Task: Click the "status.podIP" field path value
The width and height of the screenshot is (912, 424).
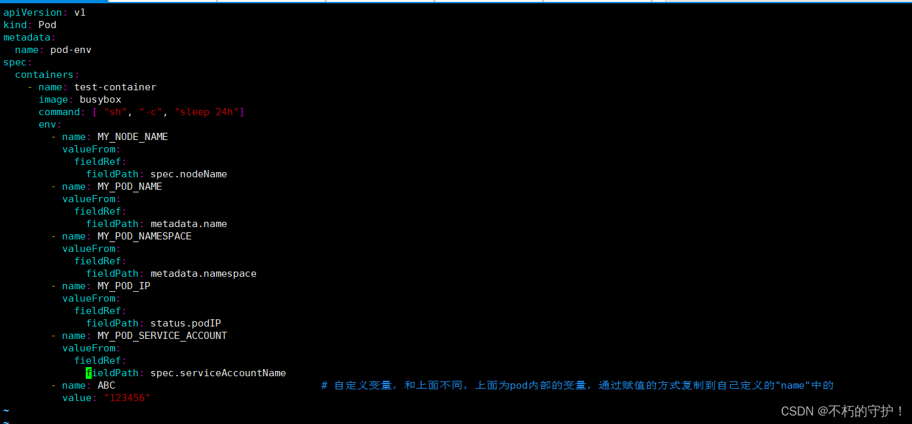Action: [x=186, y=323]
